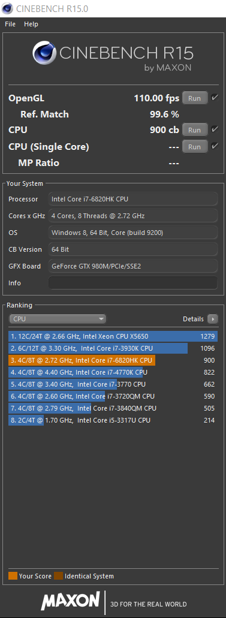Toggle the CPU test checkbox

215,129
